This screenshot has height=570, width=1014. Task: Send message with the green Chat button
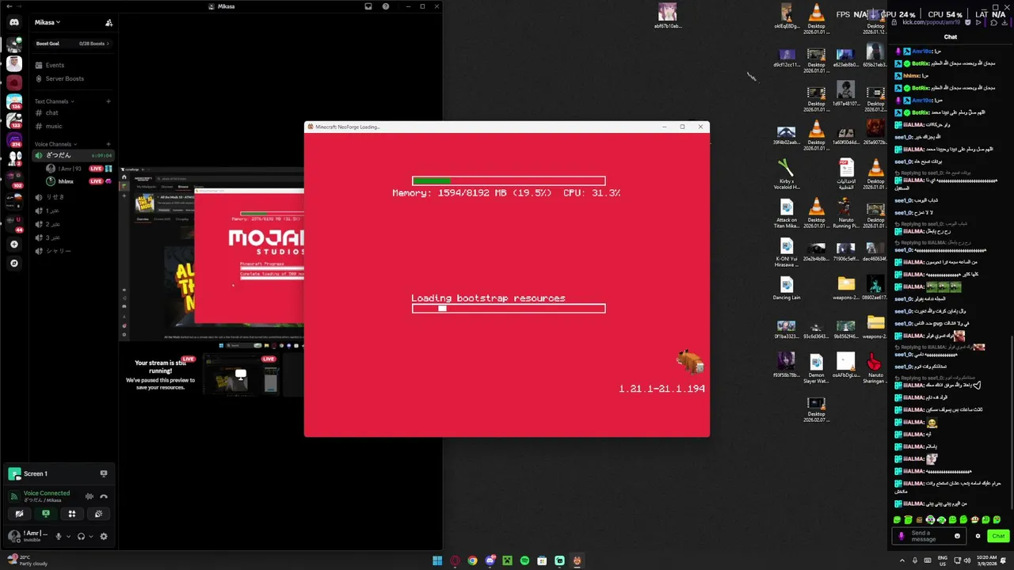pos(997,536)
